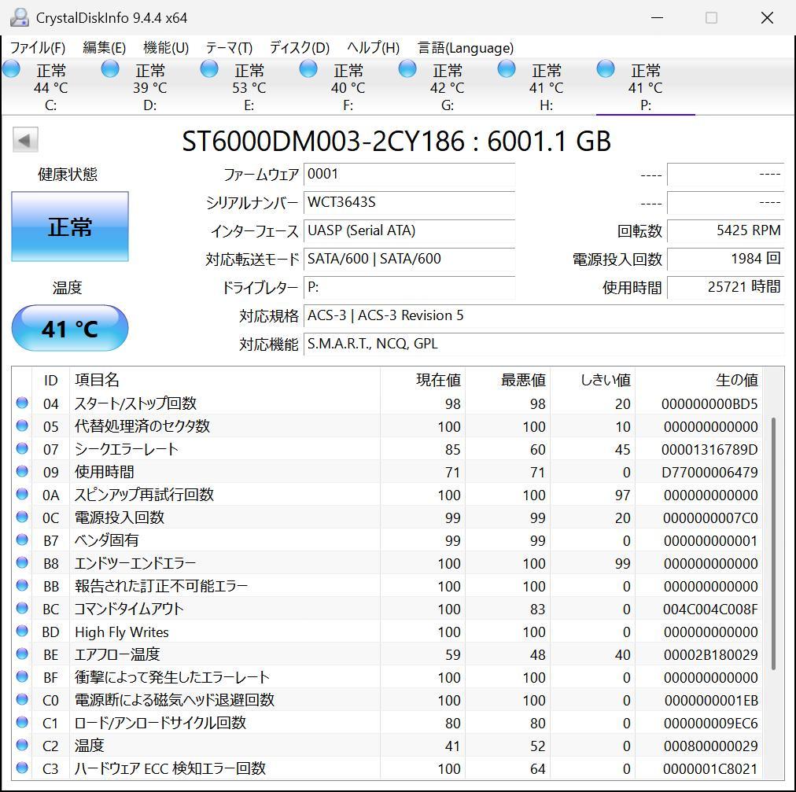Click the 正常 health status button
Image resolution: width=796 pixels, height=792 pixels.
pos(69,227)
